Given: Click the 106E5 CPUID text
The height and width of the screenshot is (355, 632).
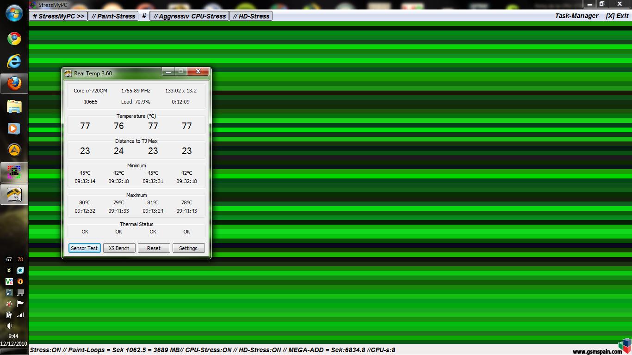Looking at the screenshot, I should 91,102.
